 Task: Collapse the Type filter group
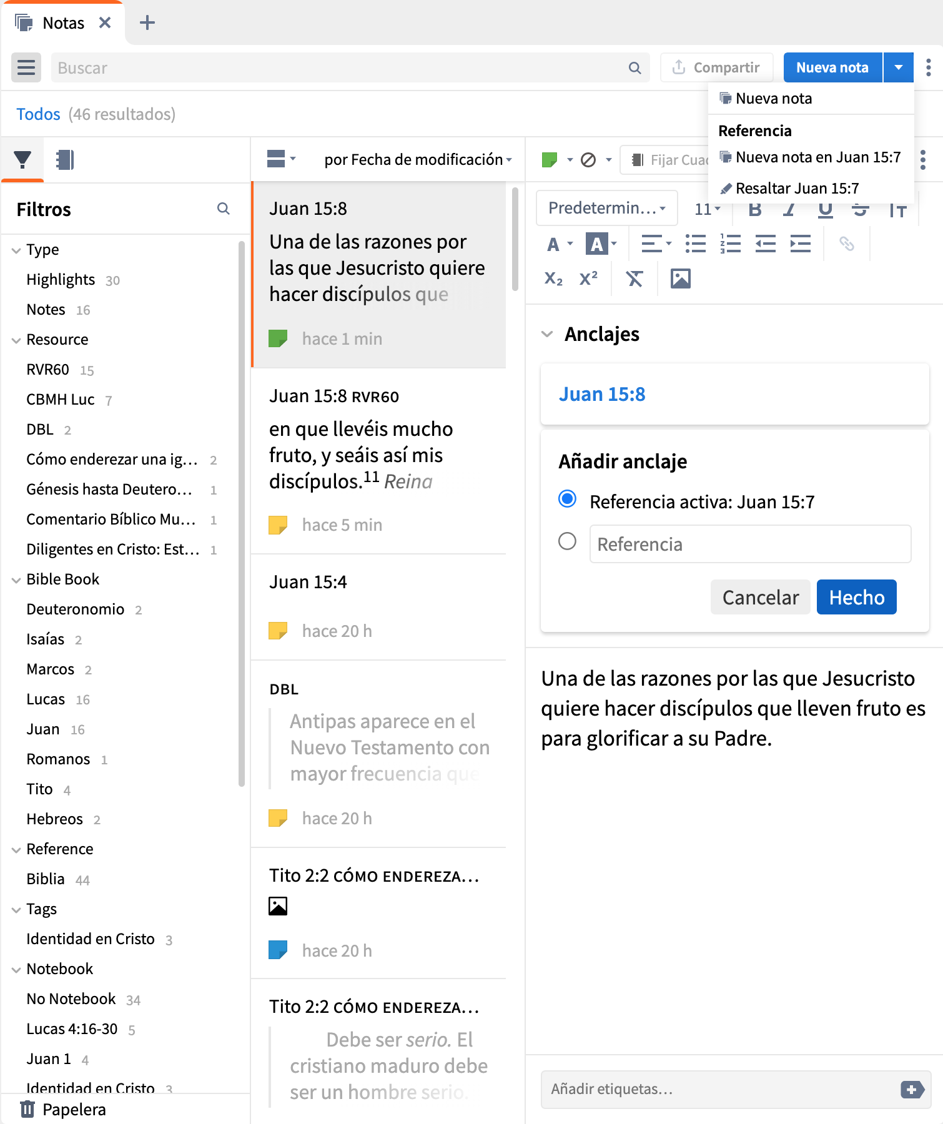click(16, 250)
